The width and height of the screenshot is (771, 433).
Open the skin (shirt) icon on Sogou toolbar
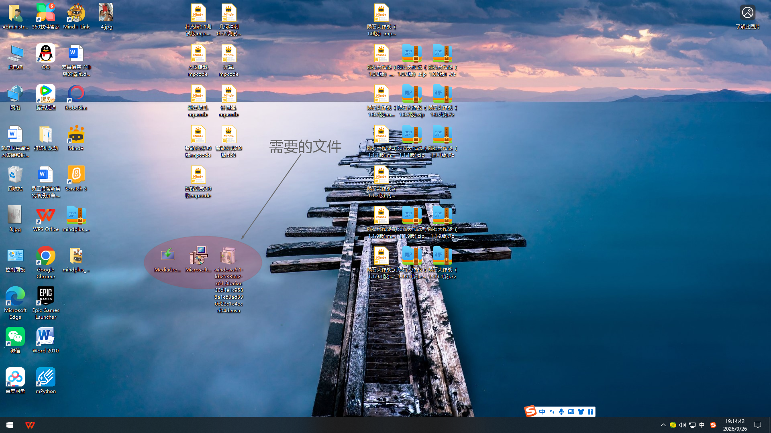pos(581,412)
